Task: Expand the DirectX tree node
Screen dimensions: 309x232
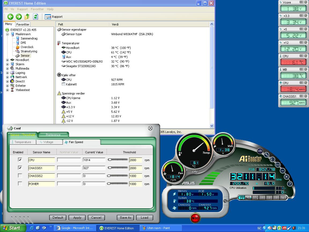Action: 7,81
